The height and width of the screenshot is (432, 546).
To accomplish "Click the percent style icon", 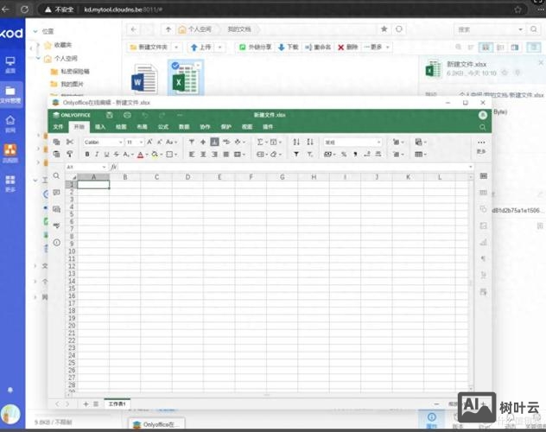I will coord(344,155).
